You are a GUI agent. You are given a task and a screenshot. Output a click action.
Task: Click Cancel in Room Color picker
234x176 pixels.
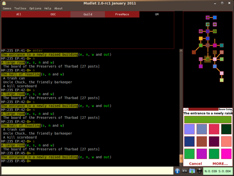point(195,164)
